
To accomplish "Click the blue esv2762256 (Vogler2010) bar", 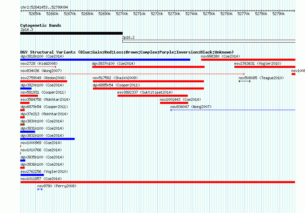I will tap(32, 175).
